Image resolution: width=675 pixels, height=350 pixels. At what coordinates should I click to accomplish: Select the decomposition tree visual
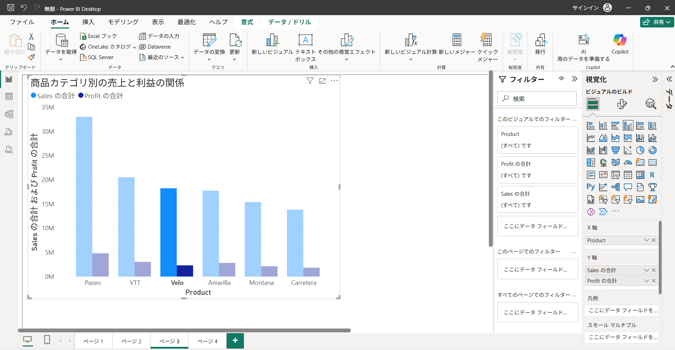(x=615, y=187)
